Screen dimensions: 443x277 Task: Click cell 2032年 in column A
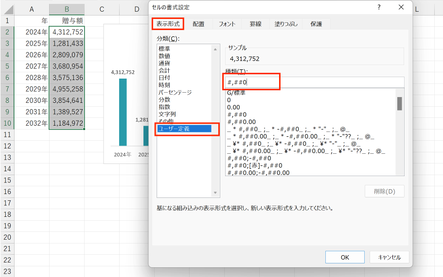[x=32, y=123]
